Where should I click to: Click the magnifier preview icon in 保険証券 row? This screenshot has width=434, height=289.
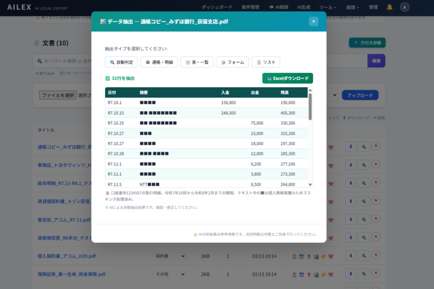click(x=363, y=274)
